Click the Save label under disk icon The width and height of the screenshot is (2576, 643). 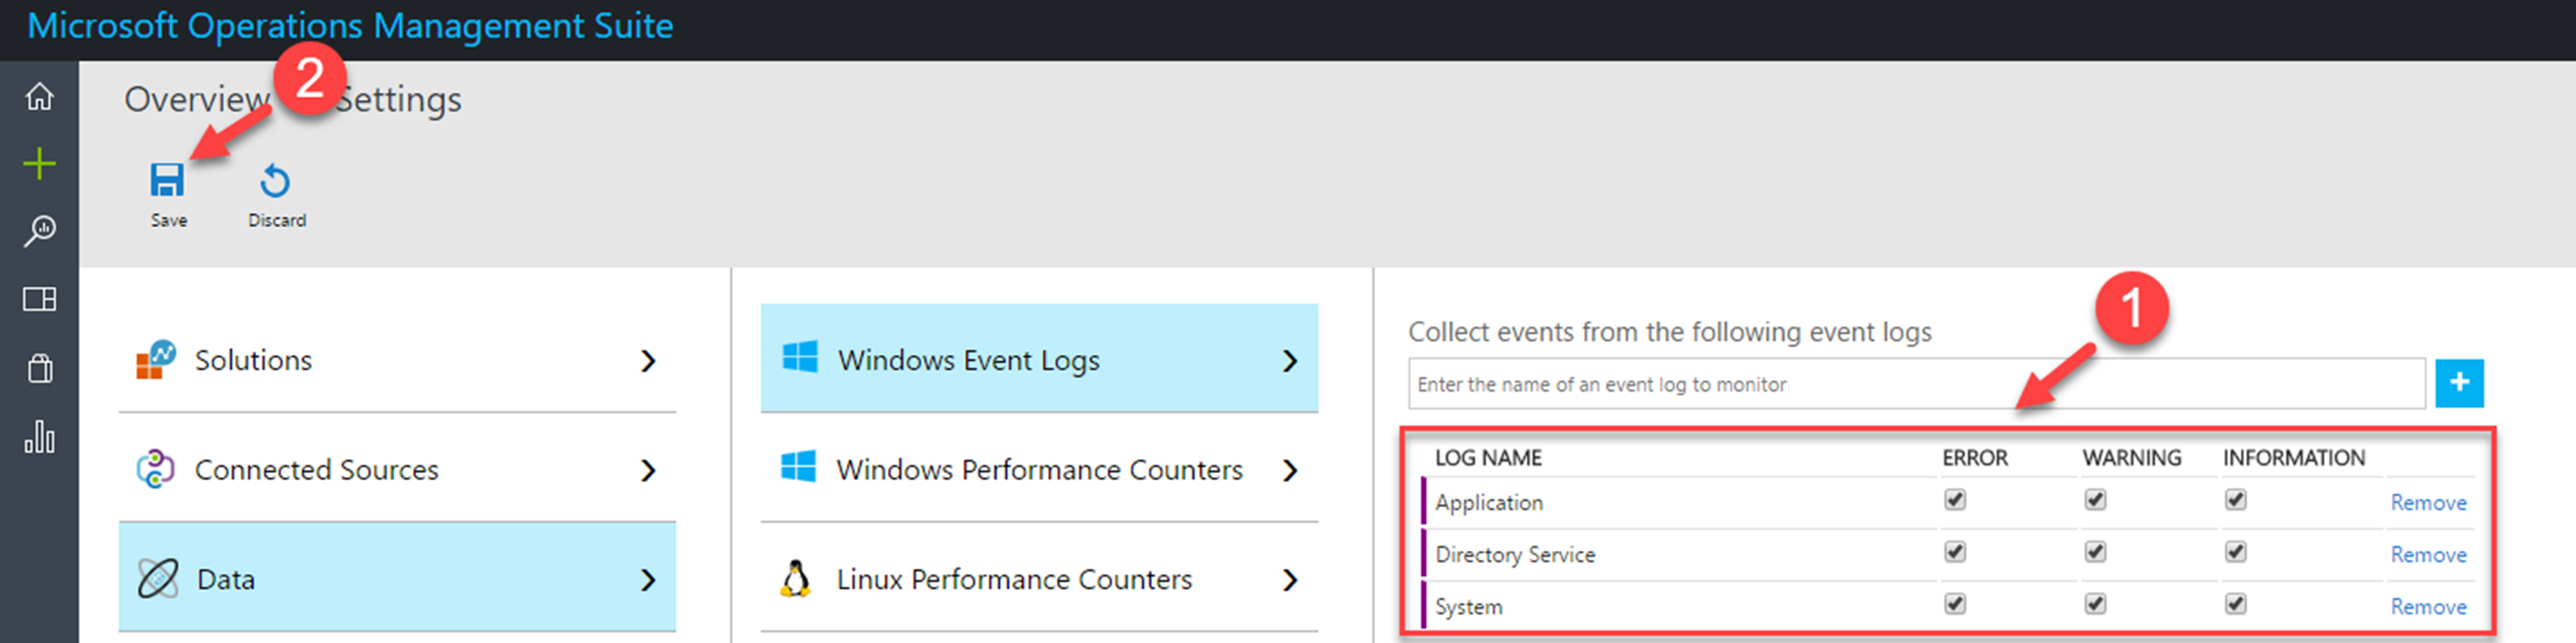coord(168,221)
